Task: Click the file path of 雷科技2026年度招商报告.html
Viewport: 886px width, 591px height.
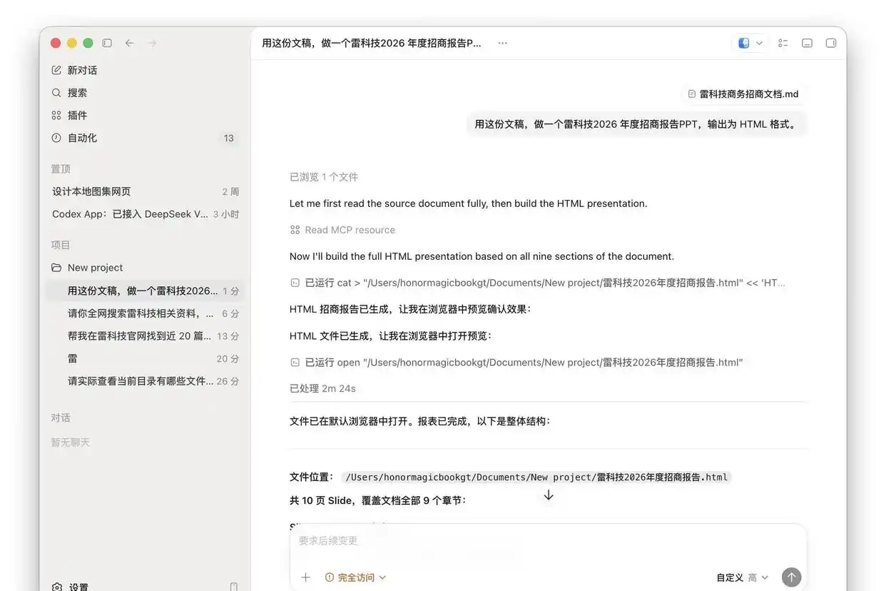Action: pos(536,478)
